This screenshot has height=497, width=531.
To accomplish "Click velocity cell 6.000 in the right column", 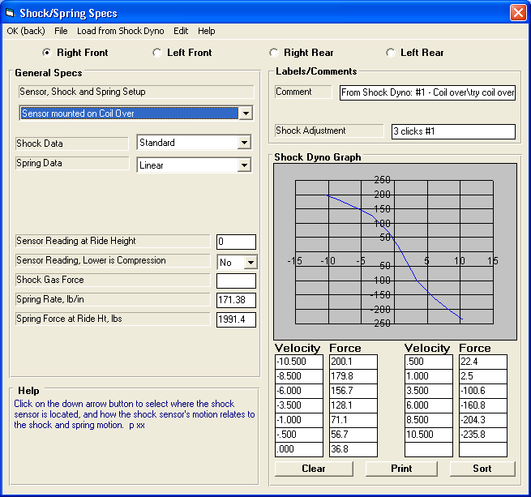I will coord(429,405).
